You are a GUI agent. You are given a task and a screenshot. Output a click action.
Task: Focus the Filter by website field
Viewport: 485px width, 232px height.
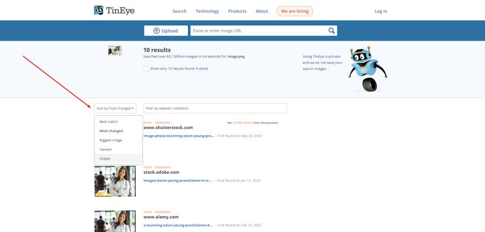[x=215, y=108]
